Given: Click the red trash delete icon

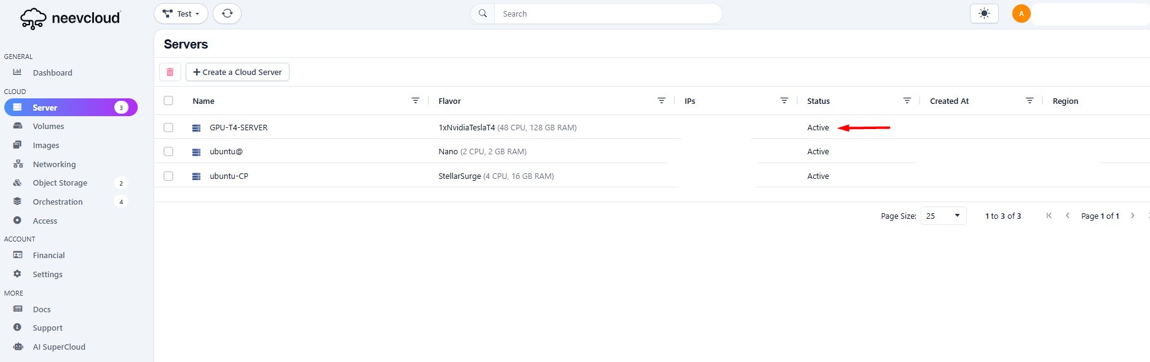Looking at the screenshot, I should [x=170, y=72].
